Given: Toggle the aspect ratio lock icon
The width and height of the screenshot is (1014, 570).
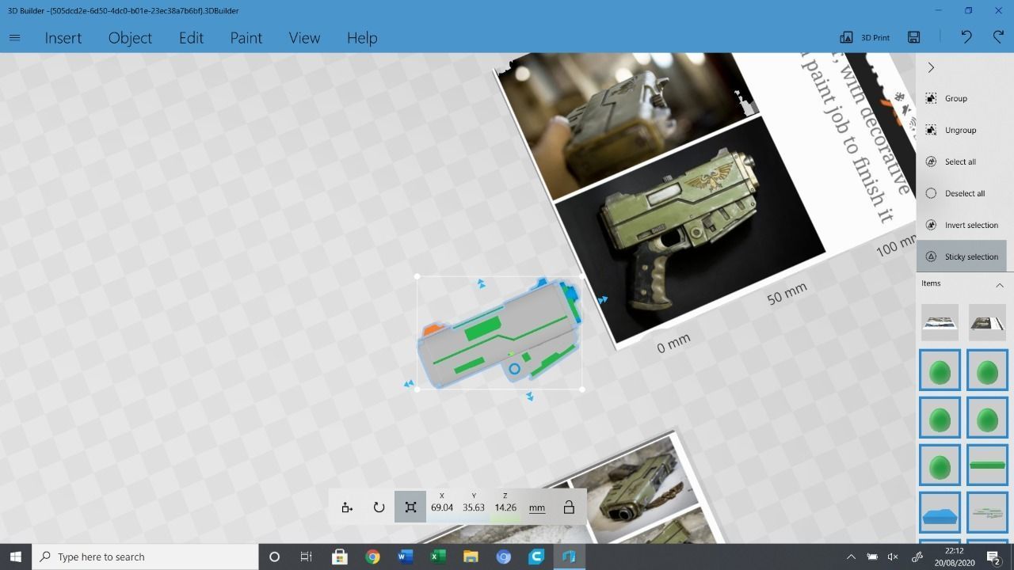Looking at the screenshot, I should (x=569, y=507).
